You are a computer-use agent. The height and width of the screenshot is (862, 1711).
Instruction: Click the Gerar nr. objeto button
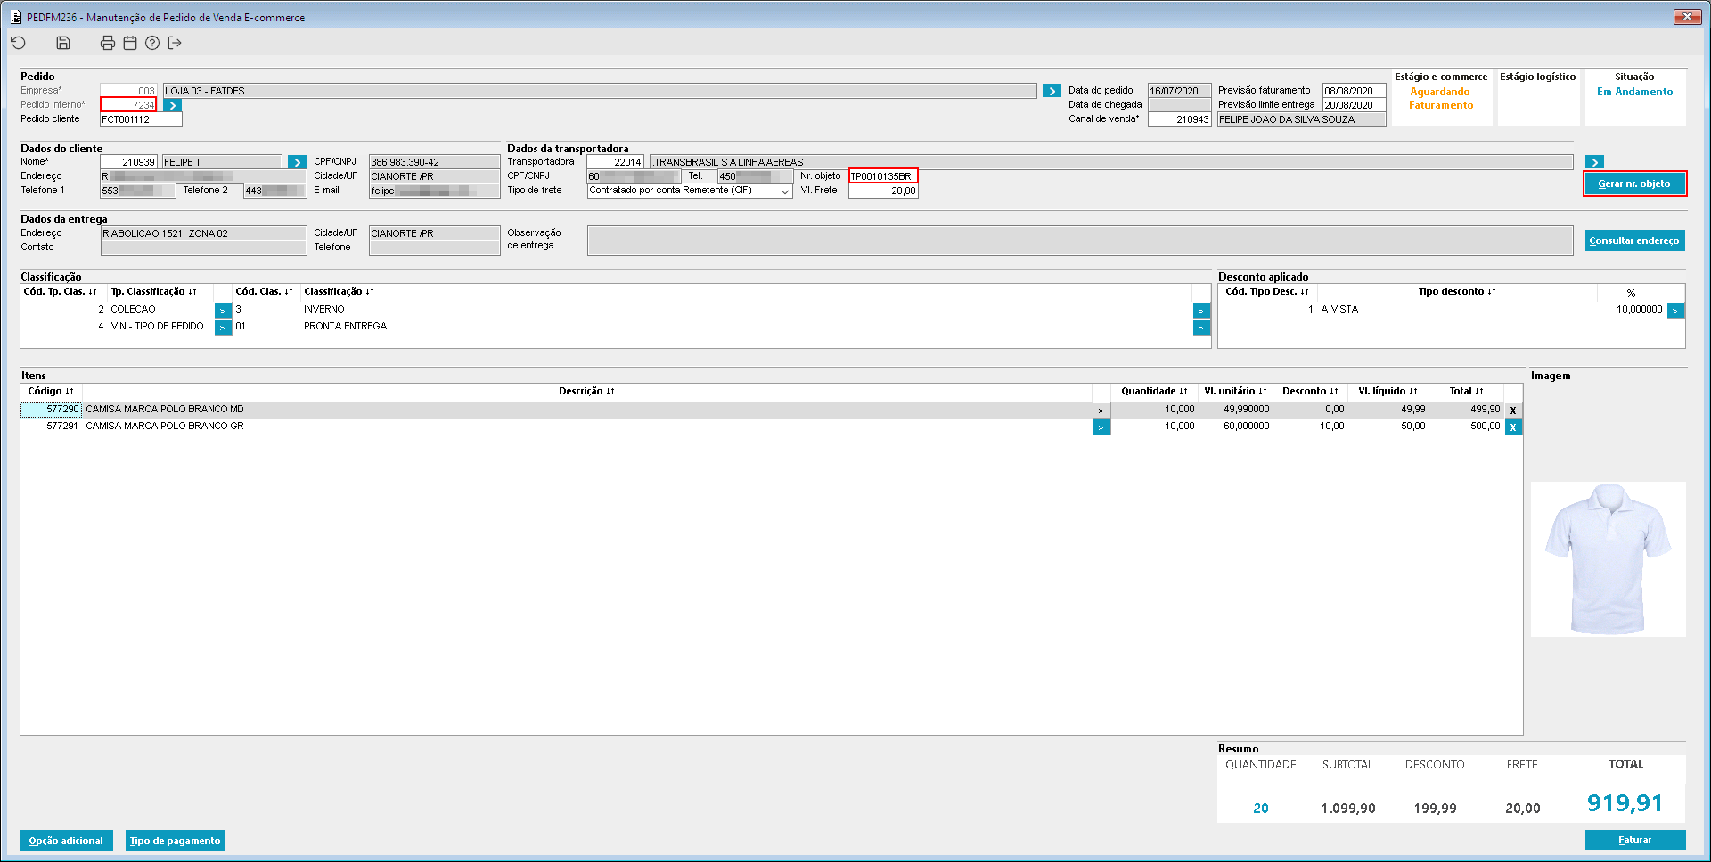1634,183
